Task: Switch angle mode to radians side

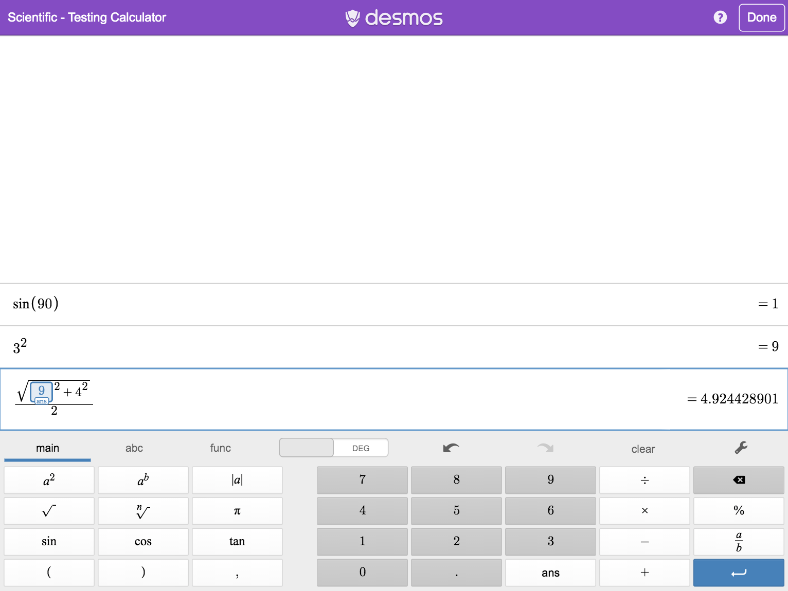Action: click(307, 448)
